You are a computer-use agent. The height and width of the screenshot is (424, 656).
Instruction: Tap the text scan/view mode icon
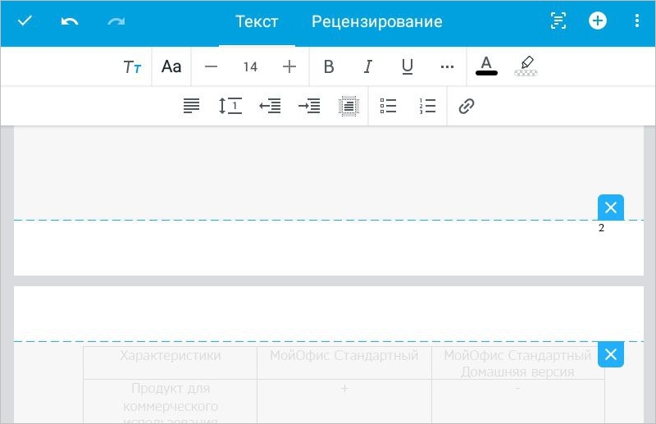[558, 21]
